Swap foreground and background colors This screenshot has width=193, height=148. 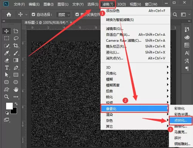tap(16, 104)
